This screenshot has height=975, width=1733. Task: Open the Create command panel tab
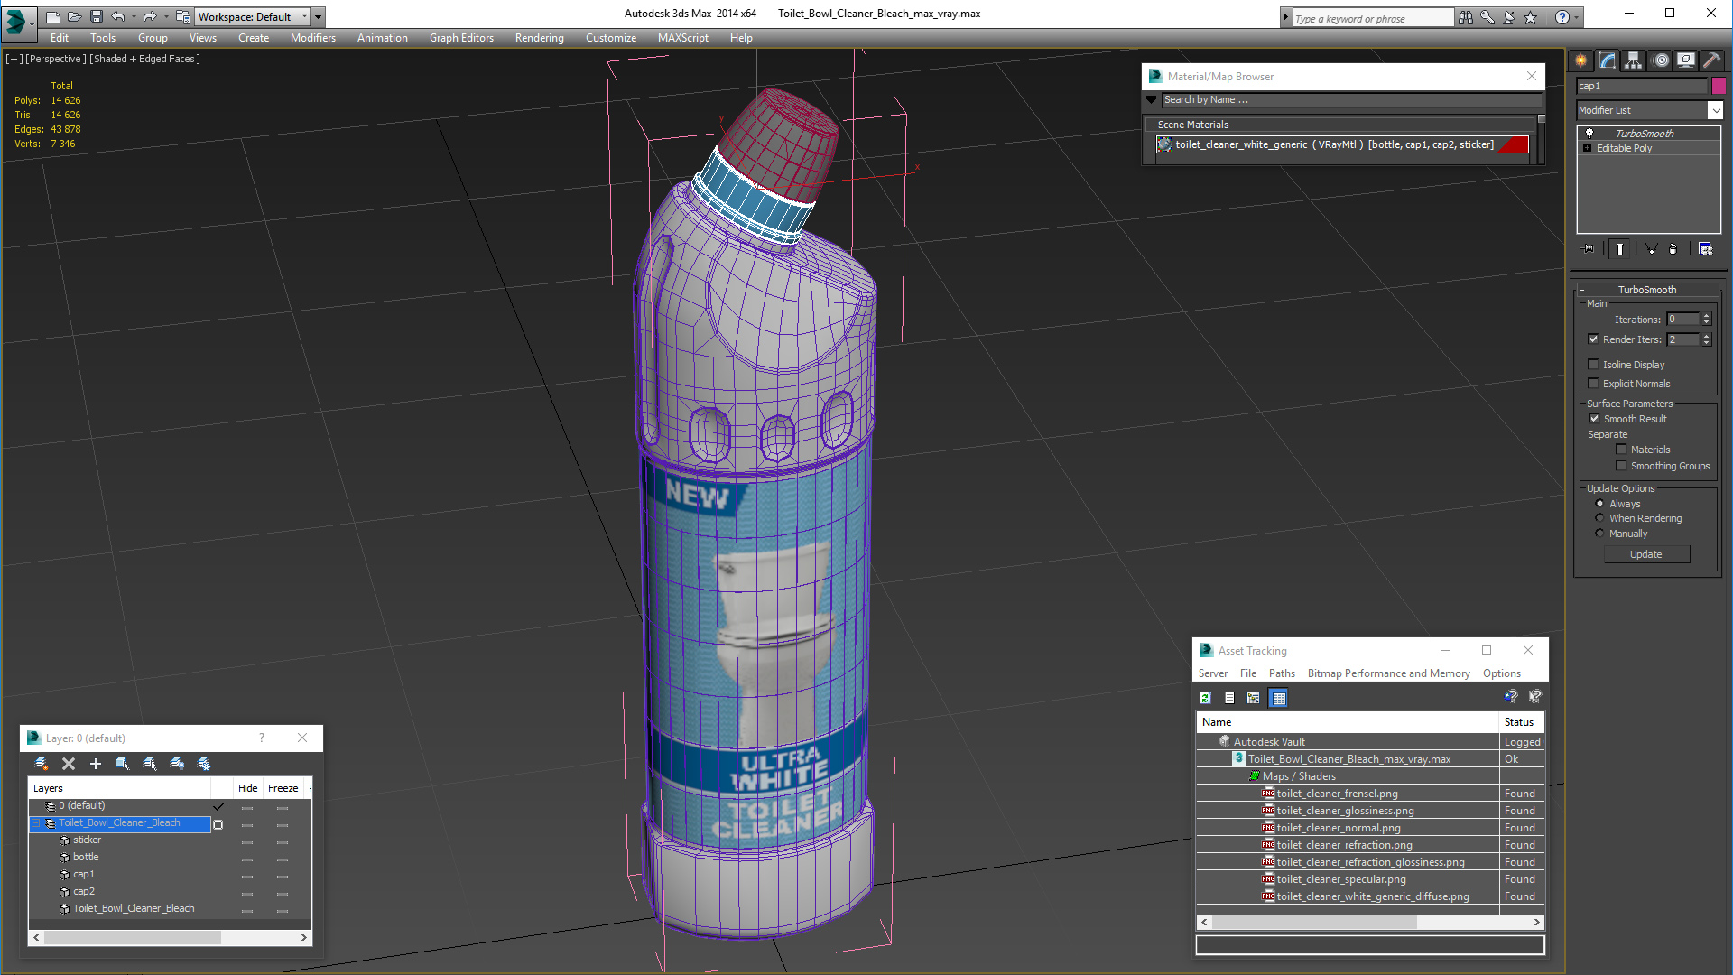pyautogui.click(x=1581, y=60)
